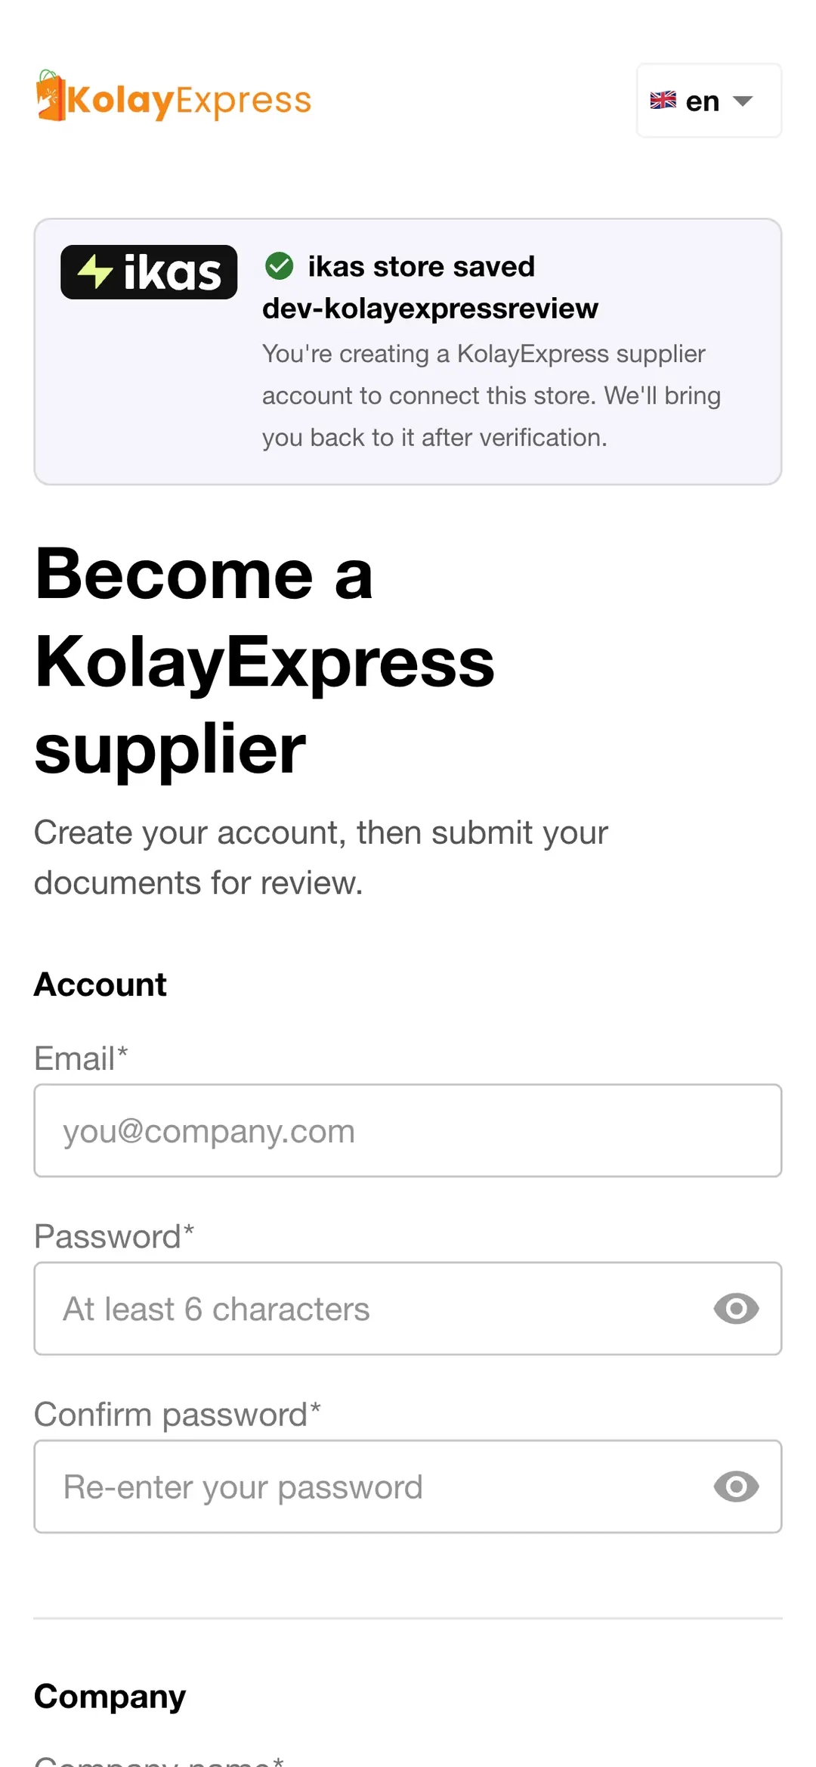The height and width of the screenshot is (1767, 816).
Task: Click the ikas store info description text
Action: pos(491,395)
